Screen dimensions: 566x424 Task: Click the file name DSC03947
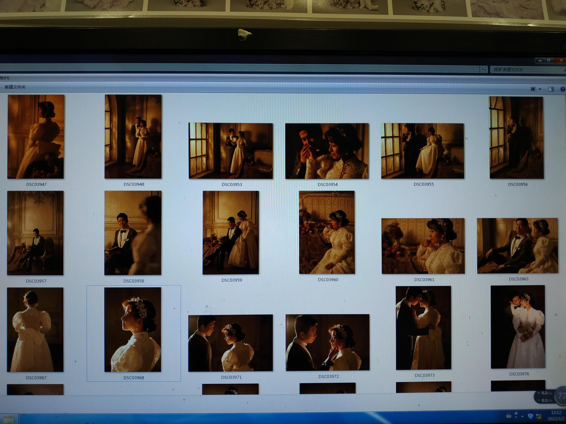click(36, 184)
